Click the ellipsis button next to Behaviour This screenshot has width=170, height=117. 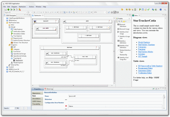click(x=66, y=100)
